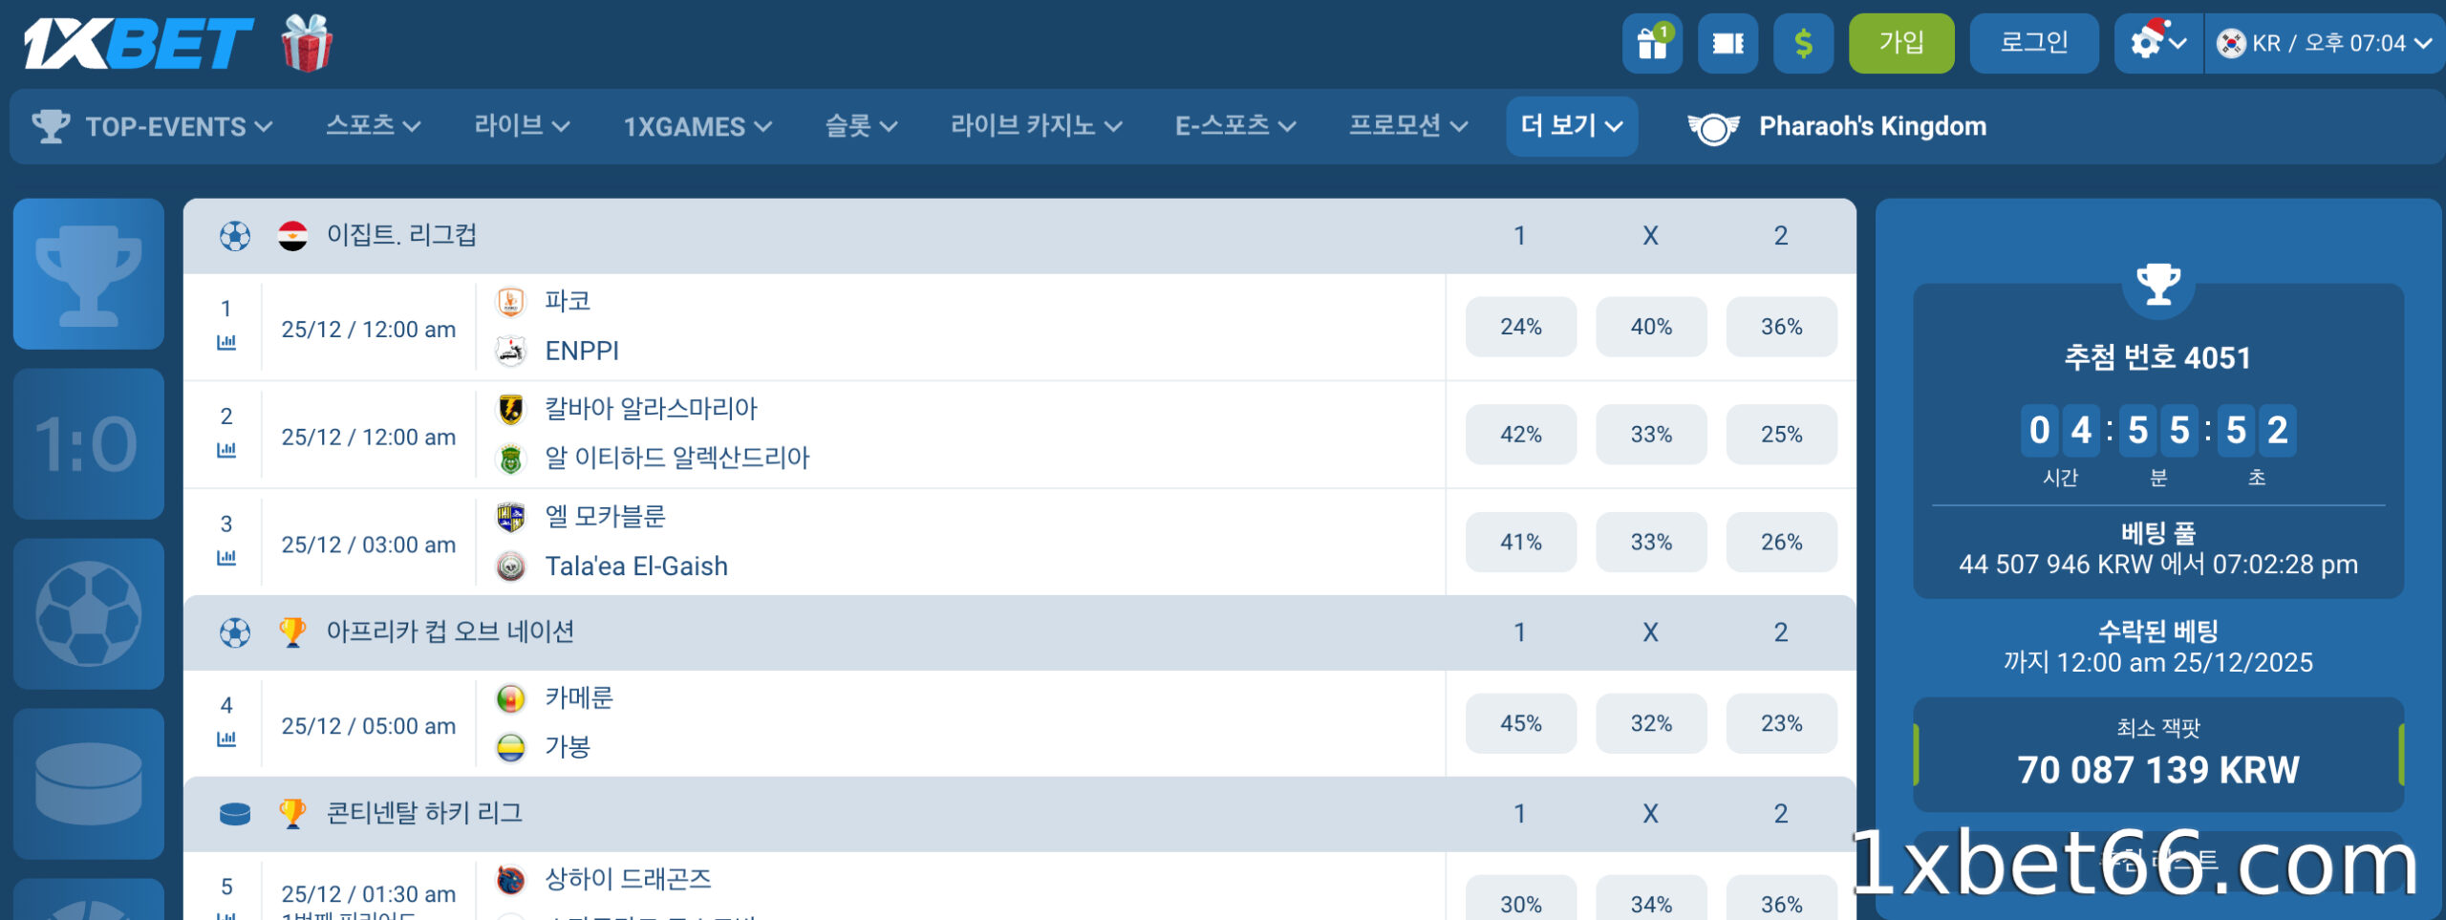
Task: Click the Pharaoh's Kingdom logo icon
Action: point(1713,125)
